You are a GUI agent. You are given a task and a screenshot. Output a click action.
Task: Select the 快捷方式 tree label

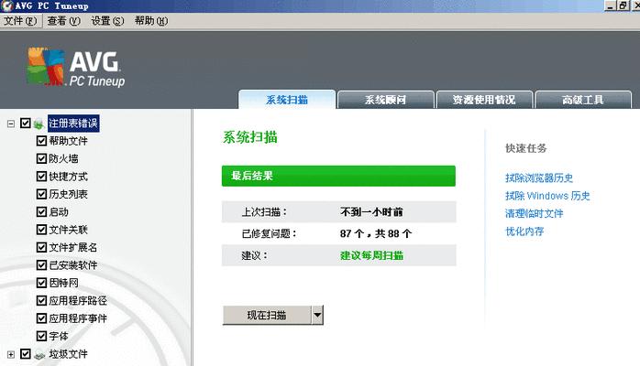click(x=68, y=177)
